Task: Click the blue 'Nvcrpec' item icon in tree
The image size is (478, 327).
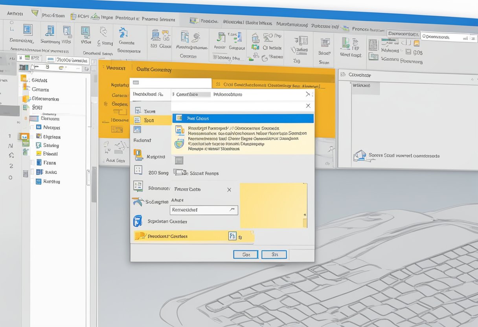Action: coord(39,127)
